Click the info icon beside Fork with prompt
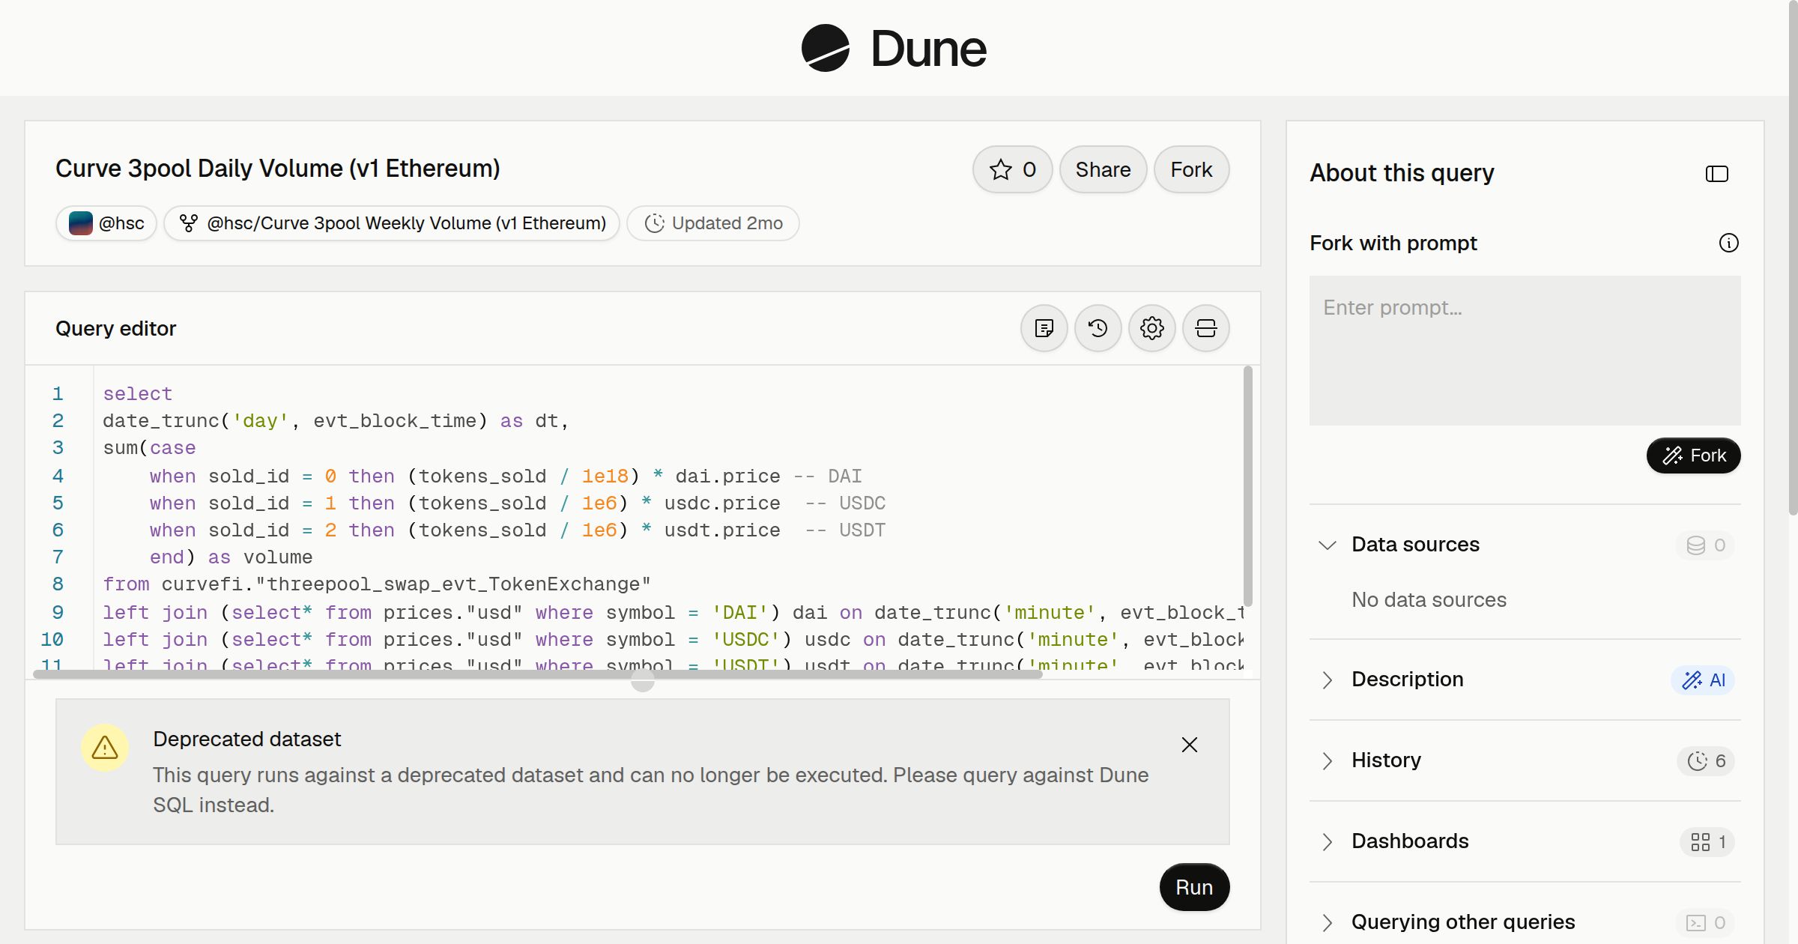Viewport: 1798px width, 944px height. coord(1728,243)
